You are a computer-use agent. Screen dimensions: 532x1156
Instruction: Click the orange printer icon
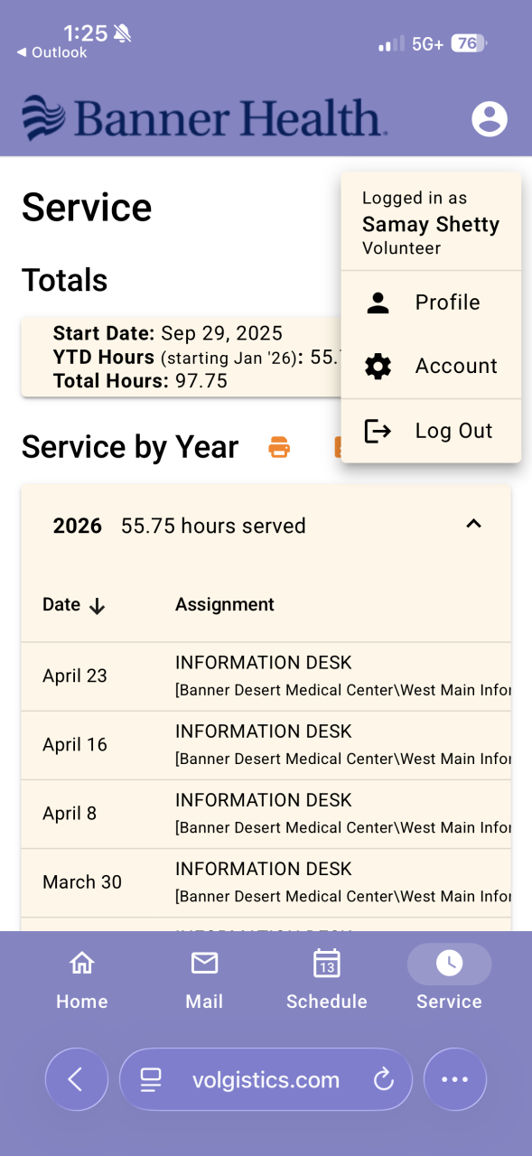click(280, 447)
